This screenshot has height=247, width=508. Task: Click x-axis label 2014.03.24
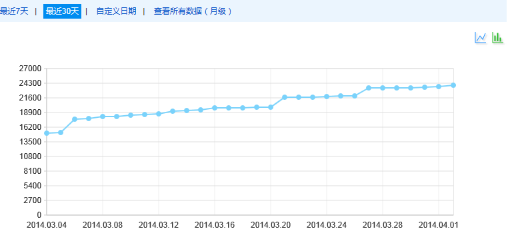point(327,225)
